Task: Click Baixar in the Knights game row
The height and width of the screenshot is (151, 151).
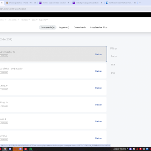Action: coord(99,105)
